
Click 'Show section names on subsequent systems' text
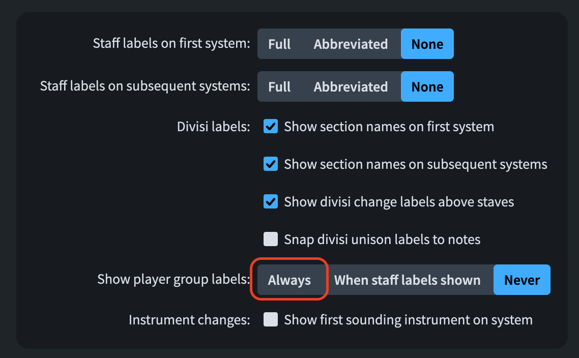[x=415, y=164]
